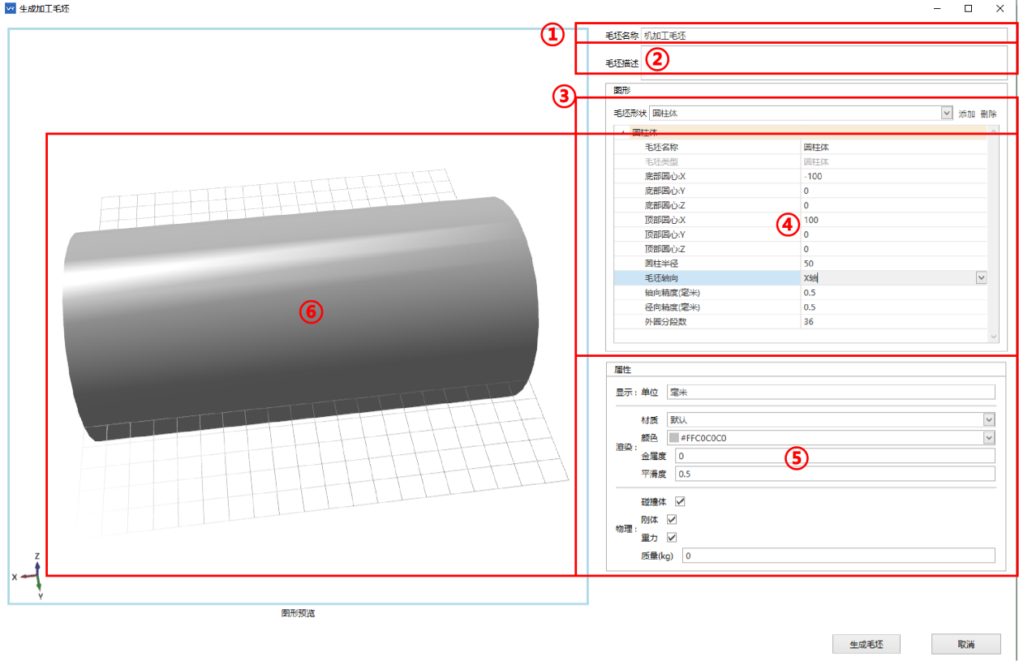This screenshot has height=661, width=1019.
Task: Click the 生成毛坯 button
Action: (x=866, y=644)
